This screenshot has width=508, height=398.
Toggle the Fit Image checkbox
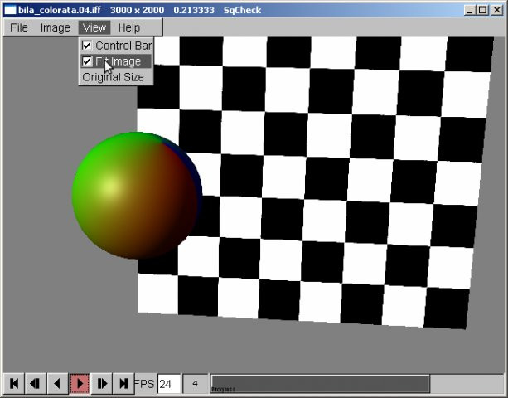pyautogui.click(x=87, y=61)
